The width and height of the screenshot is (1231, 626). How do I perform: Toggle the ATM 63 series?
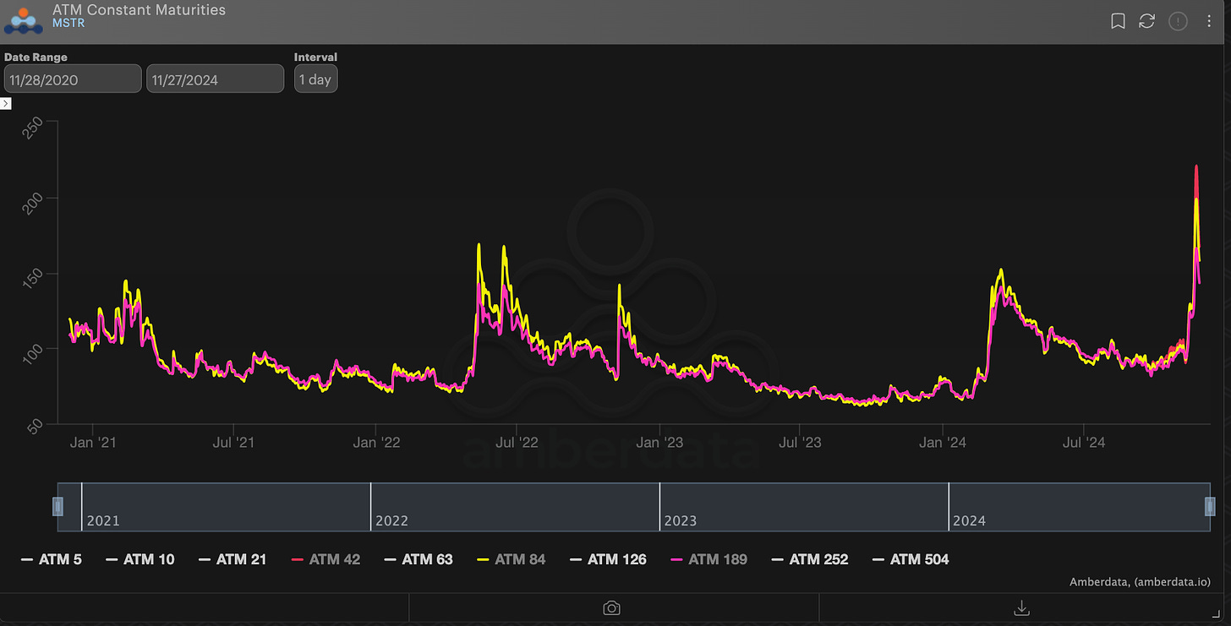tap(419, 559)
